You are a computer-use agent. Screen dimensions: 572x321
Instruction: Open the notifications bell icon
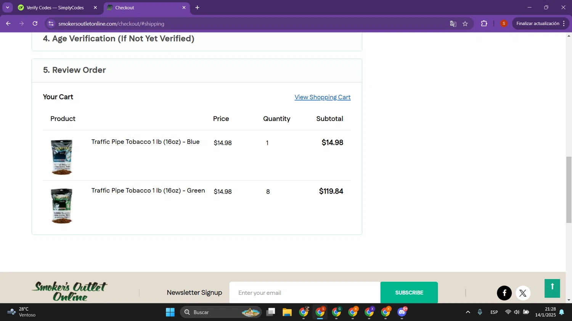(x=562, y=312)
